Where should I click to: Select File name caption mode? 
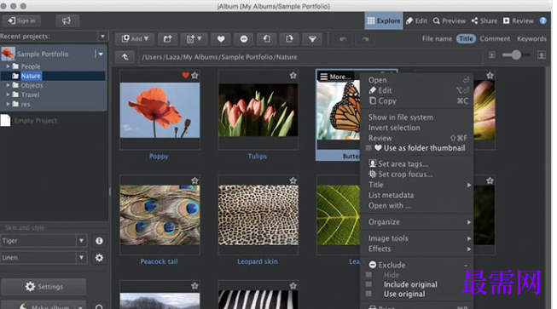point(437,38)
